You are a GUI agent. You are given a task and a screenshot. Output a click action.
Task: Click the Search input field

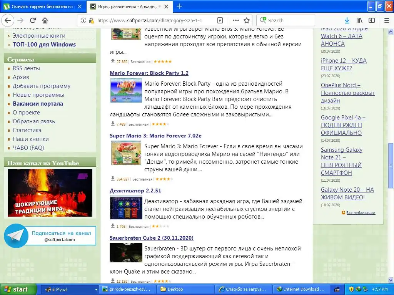[286, 20]
